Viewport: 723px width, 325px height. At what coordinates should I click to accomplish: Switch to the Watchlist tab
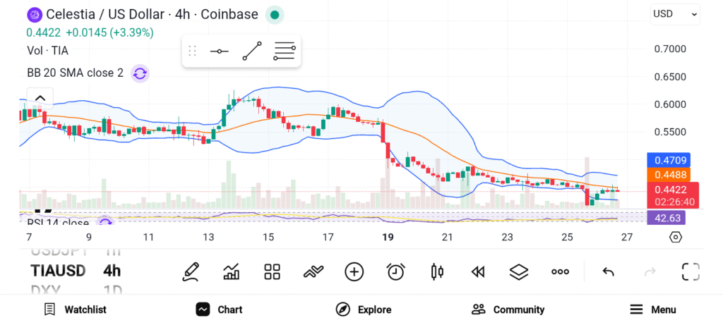coord(75,309)
